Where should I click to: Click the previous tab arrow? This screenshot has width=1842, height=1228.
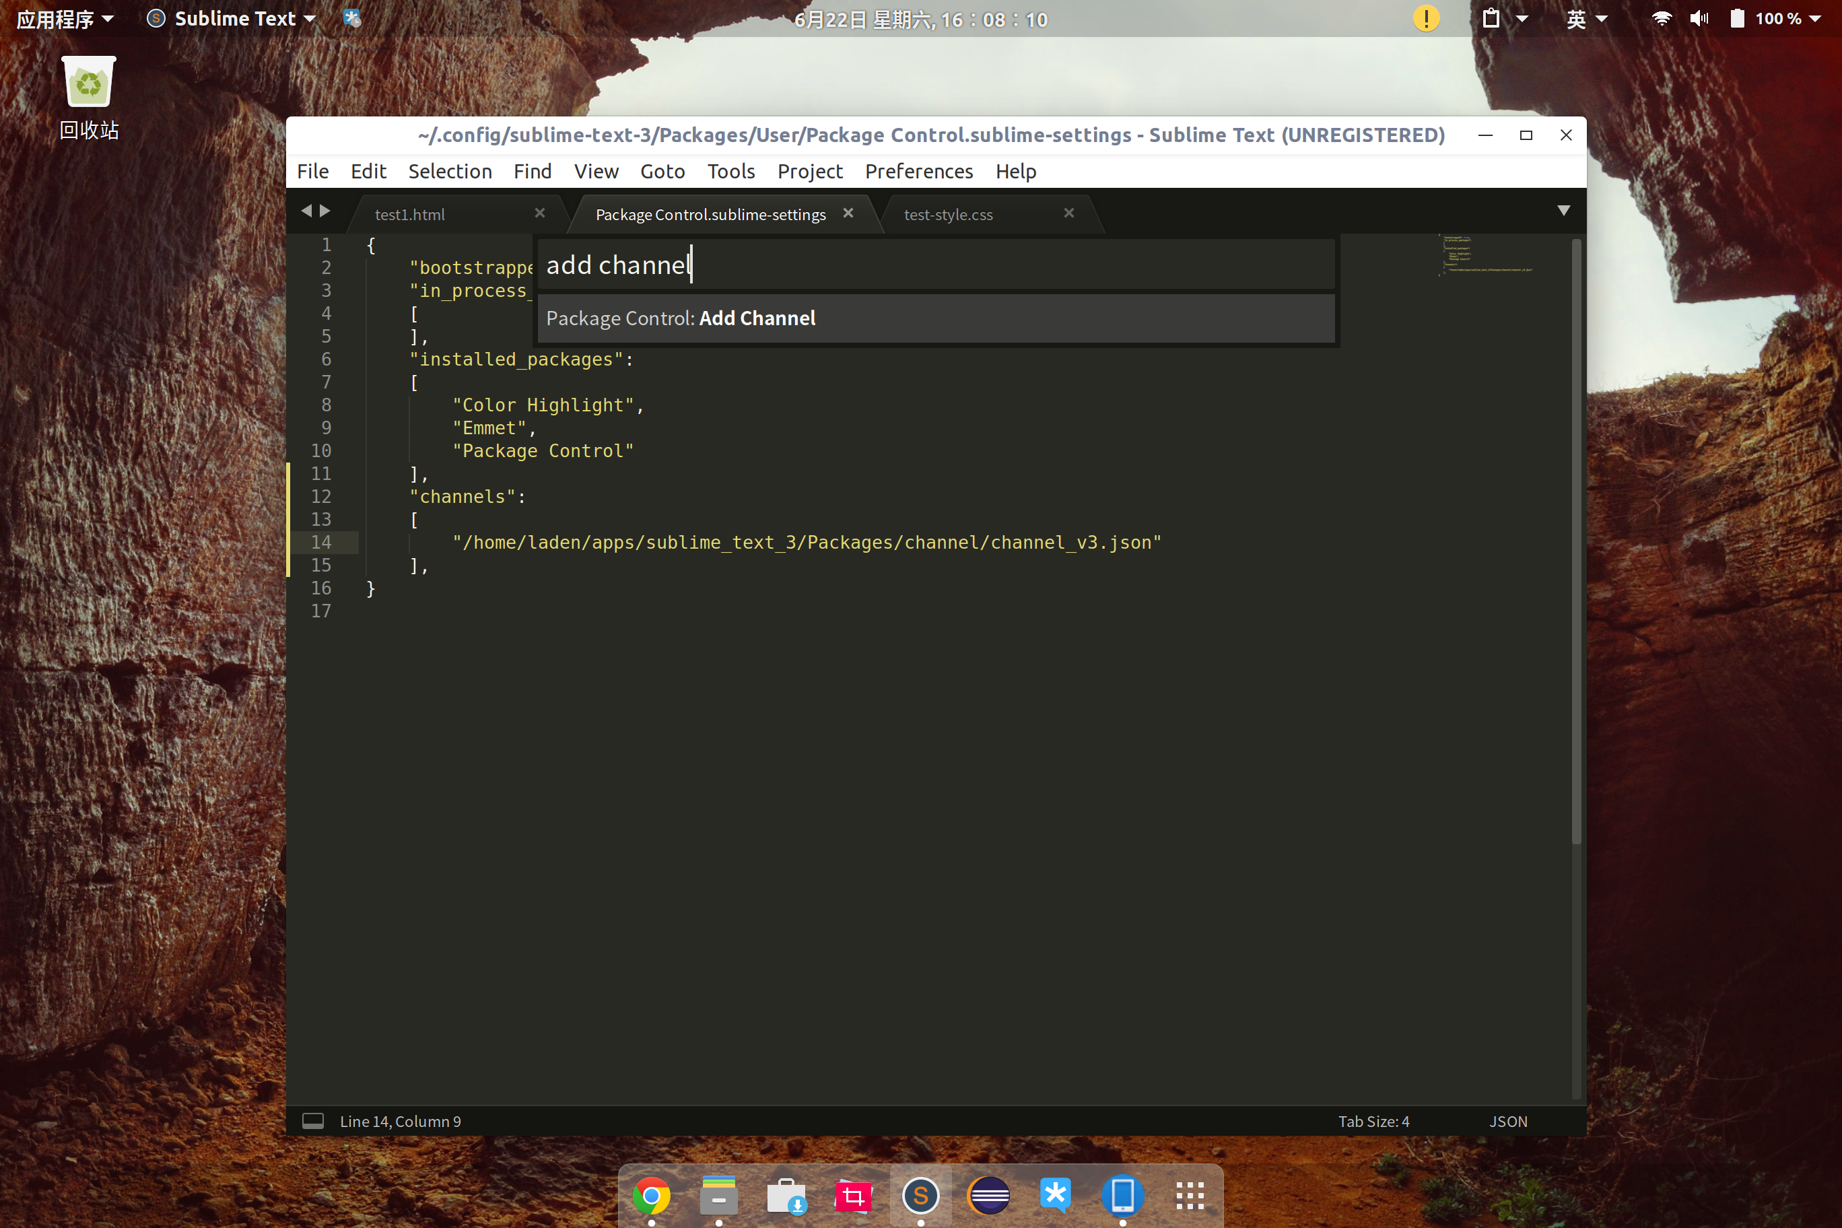[306, 211]
